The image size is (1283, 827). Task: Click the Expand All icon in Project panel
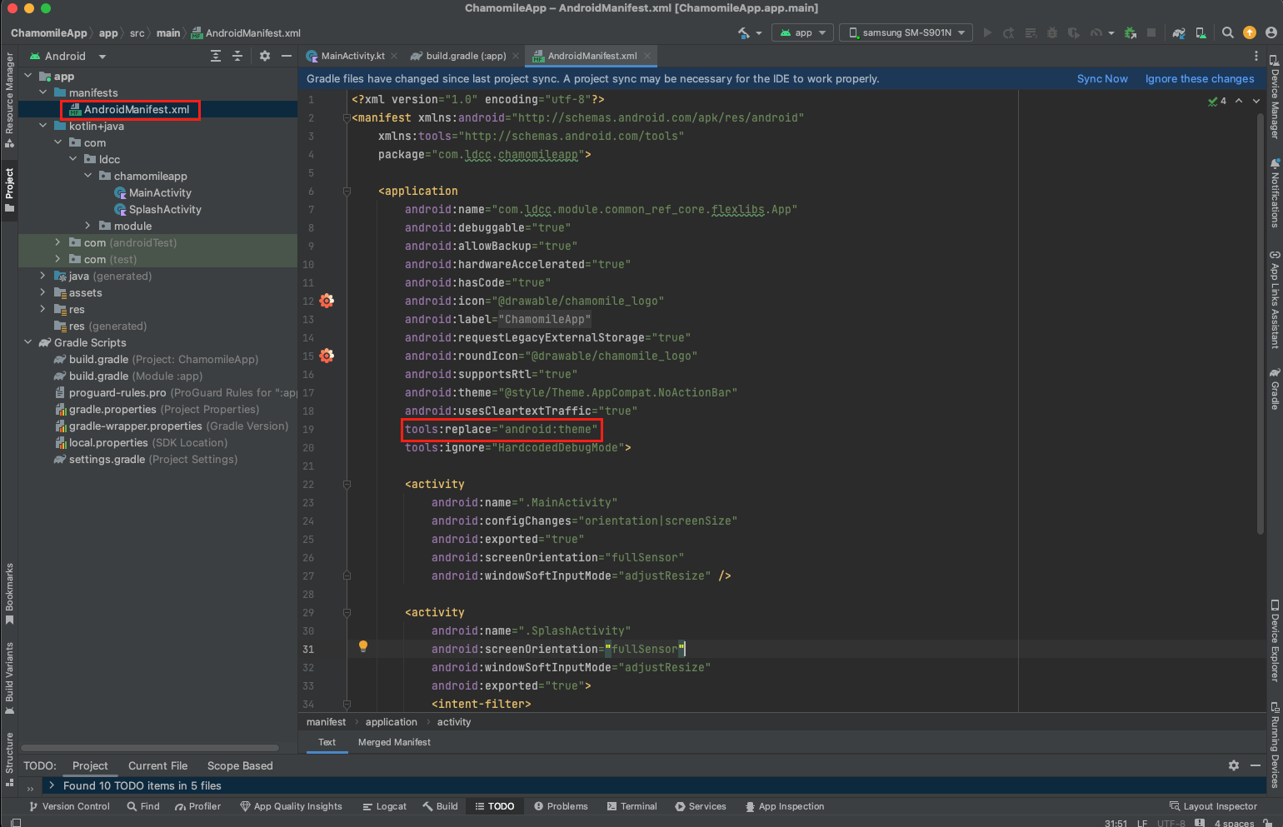[216, 56]
